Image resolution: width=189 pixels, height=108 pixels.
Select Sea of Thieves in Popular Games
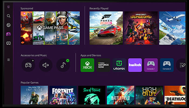92,95
